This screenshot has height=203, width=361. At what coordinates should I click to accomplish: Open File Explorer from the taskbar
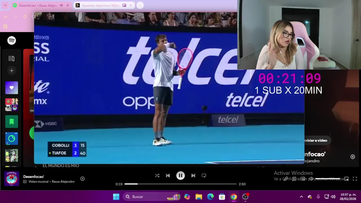click(199, 197)
